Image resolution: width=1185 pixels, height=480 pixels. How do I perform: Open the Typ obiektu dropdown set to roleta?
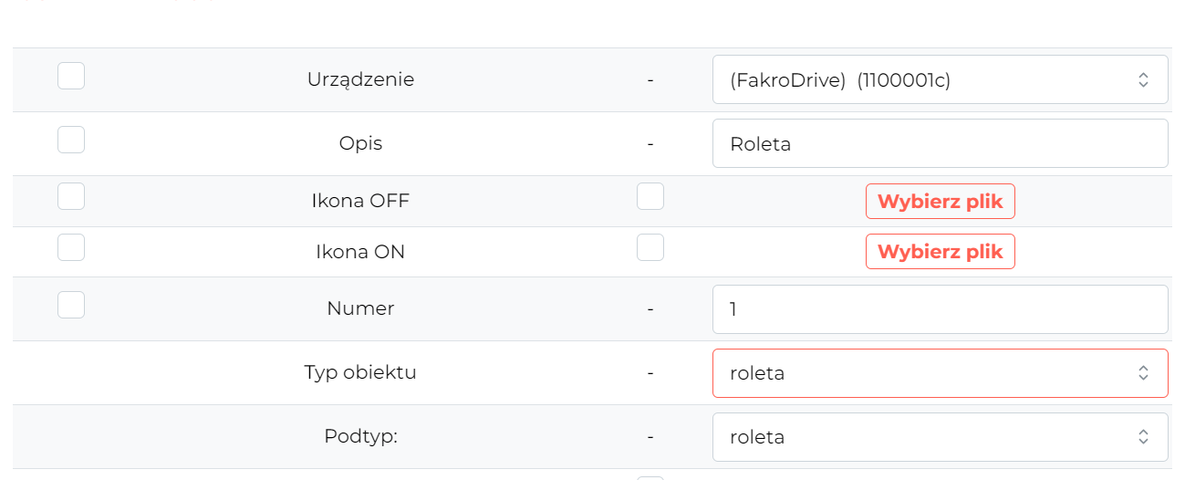[941, 373]
